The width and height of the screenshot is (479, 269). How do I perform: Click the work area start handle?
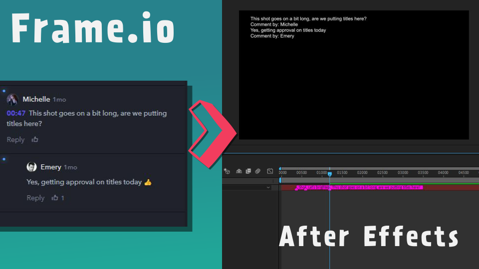280,180
